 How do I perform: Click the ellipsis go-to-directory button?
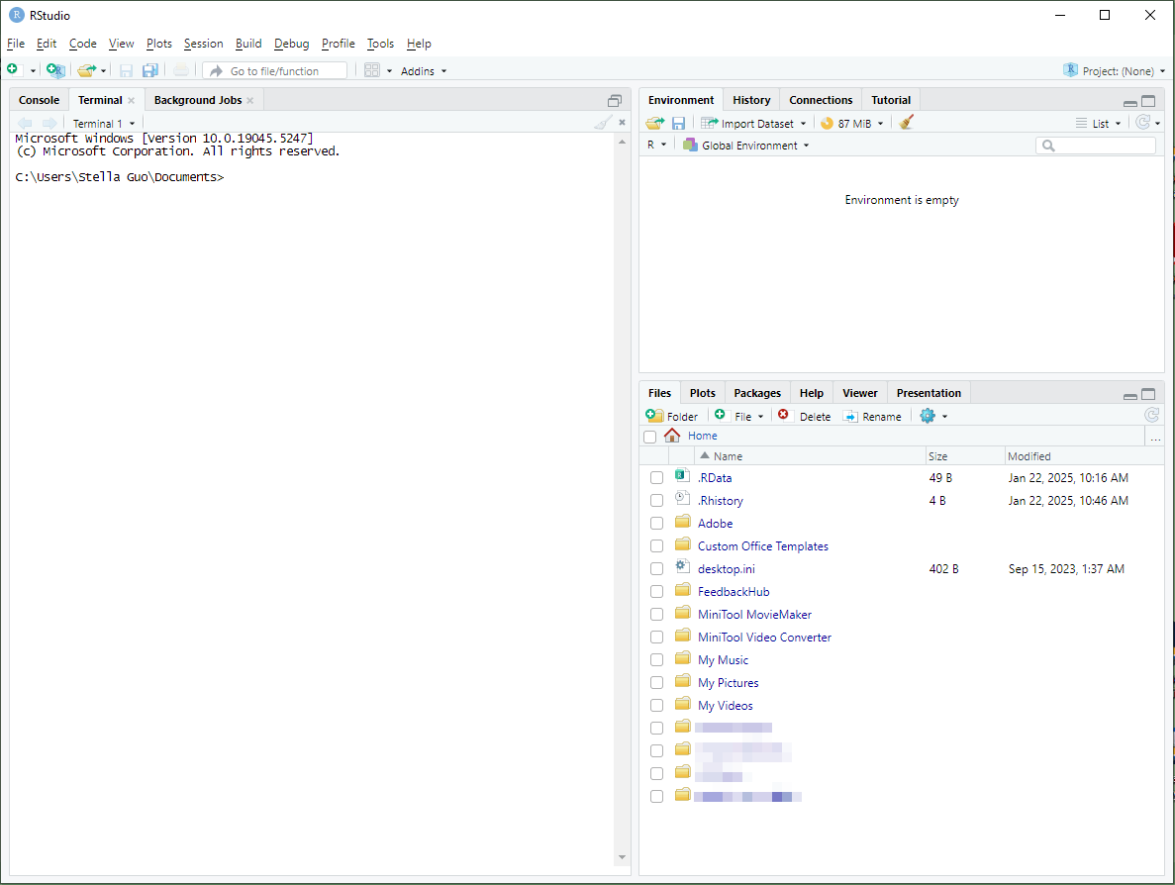pos(1155,438)
